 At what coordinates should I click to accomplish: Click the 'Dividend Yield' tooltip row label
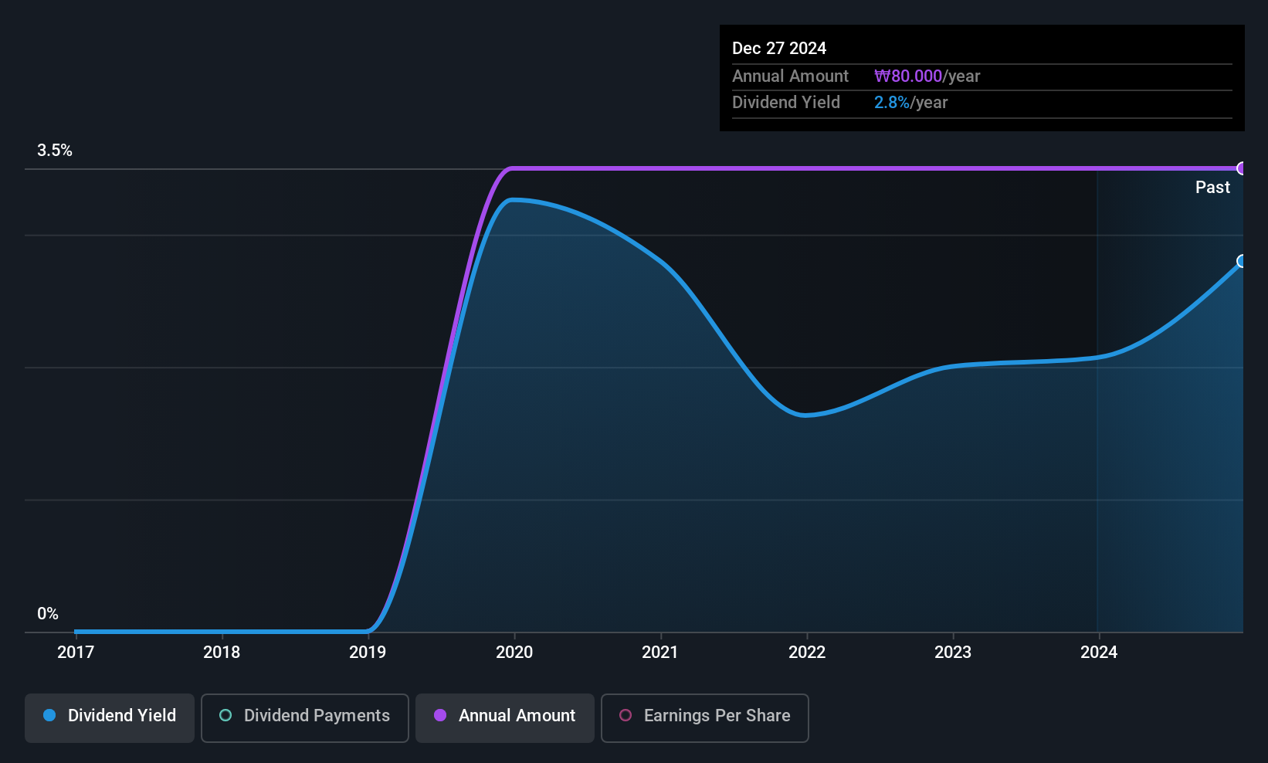tap(786, 103)
